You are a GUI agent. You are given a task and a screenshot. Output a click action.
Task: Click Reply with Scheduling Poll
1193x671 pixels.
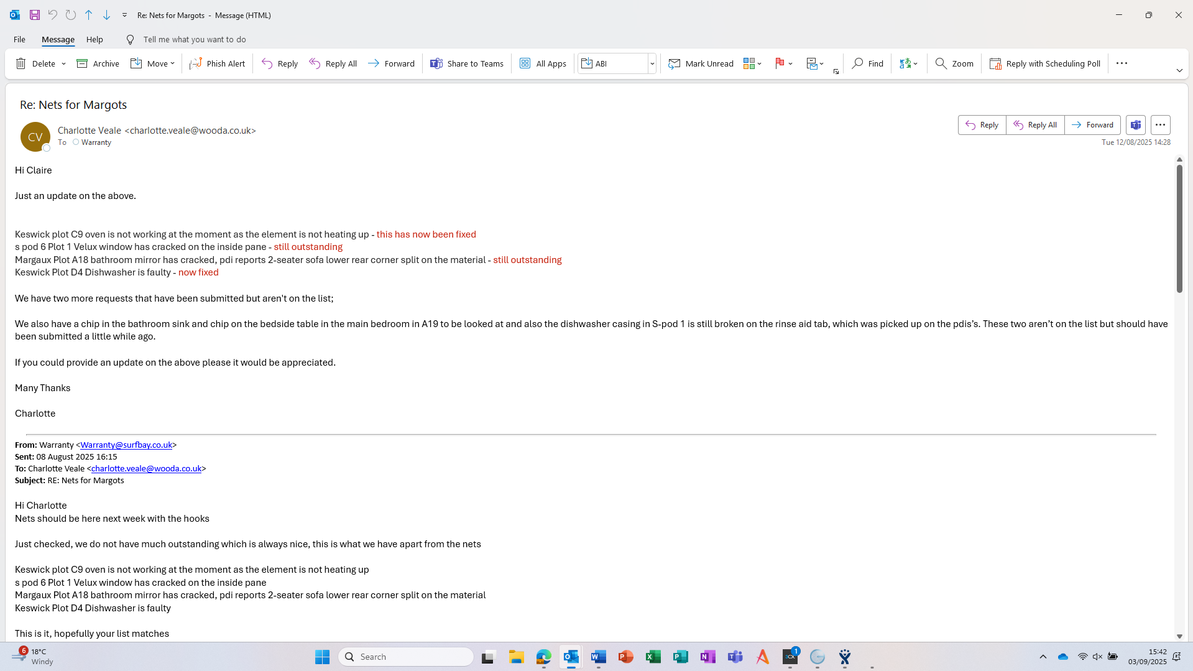[1044, 63]
